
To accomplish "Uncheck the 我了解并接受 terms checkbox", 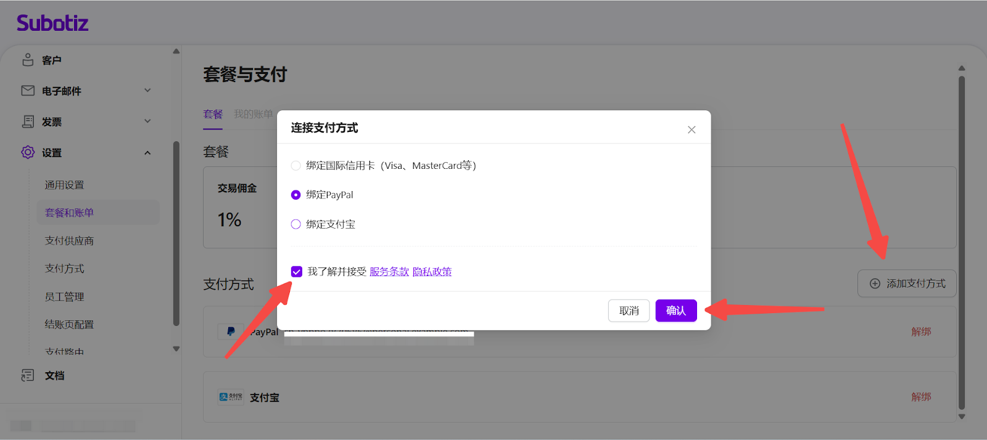I will pyautogui.click(x=297, y=272).
